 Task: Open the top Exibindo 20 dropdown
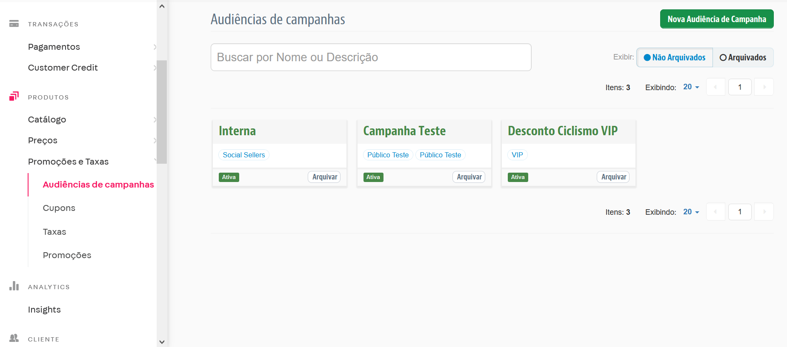[691, 87]
